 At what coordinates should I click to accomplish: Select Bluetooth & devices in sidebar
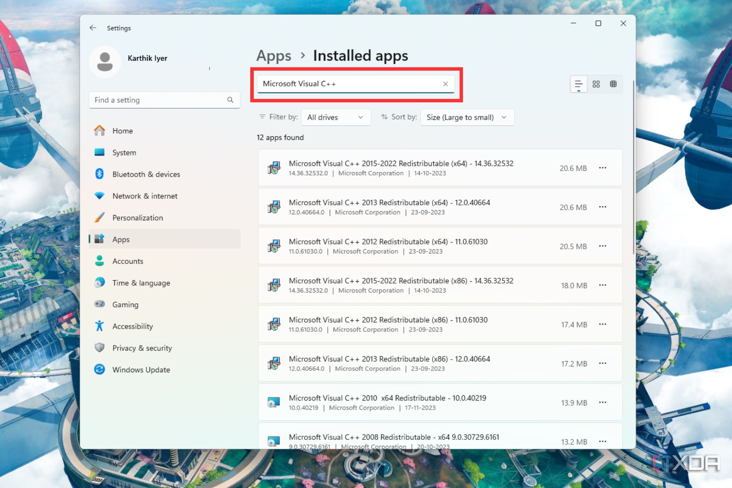tap(146, 174)
